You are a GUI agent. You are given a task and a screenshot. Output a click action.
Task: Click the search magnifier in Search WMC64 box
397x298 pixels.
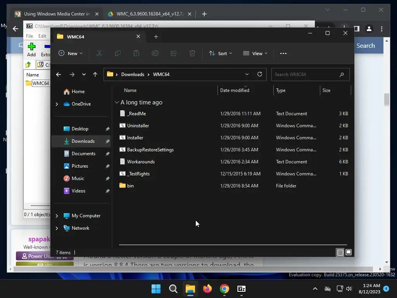[x=342, y=74]
